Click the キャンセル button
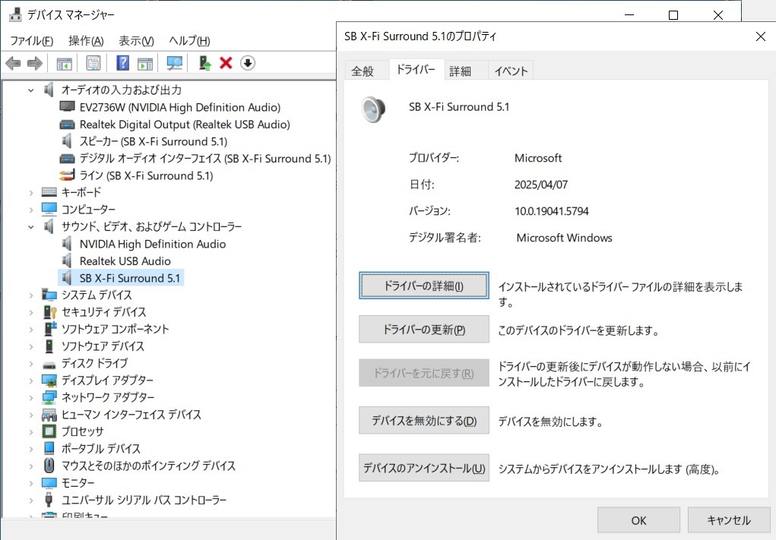 [728, 520]
